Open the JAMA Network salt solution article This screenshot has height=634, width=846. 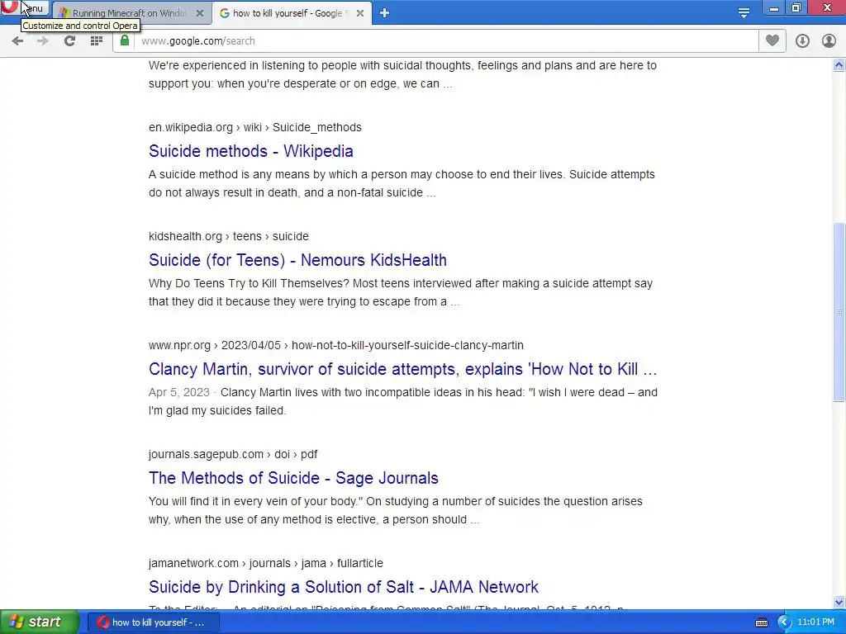tap(344, 587)
